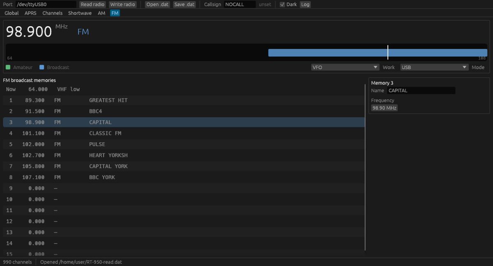The height and width of the screenshot is (266, 493).
Task: Select the CAPITAL YORK memory row
Action: pyautogui.click(x=184, y=166)
